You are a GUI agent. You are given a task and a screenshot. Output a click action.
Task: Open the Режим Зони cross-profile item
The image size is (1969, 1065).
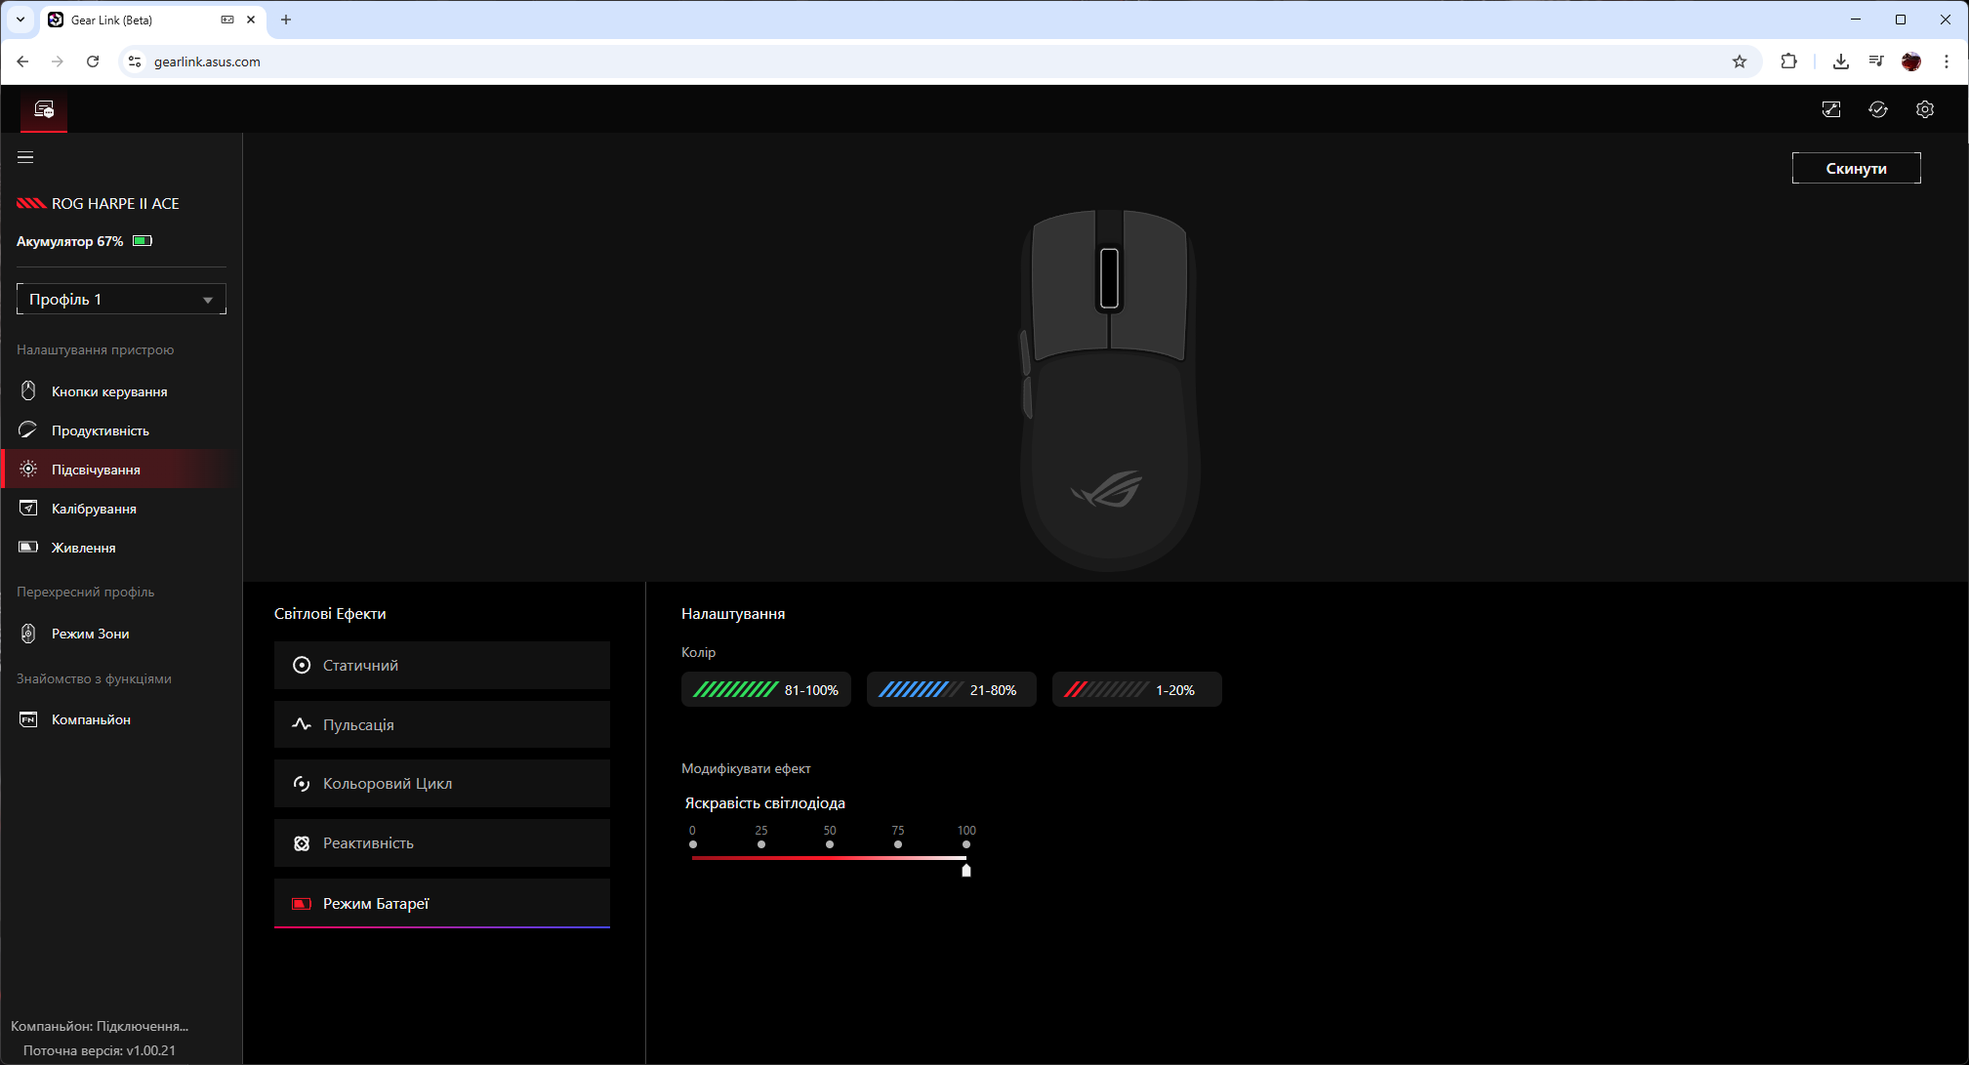90,634
